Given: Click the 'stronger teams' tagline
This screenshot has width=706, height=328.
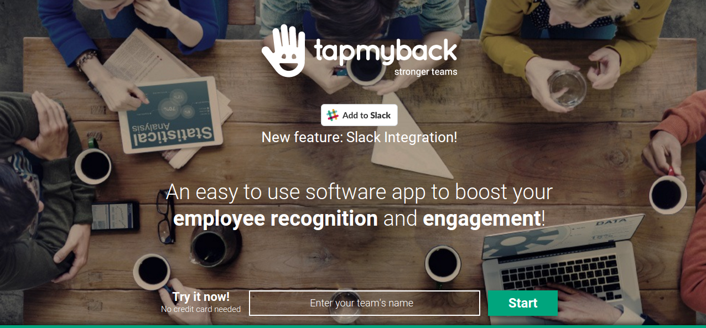Looking at the screenshot, I should tap(425, 71).
